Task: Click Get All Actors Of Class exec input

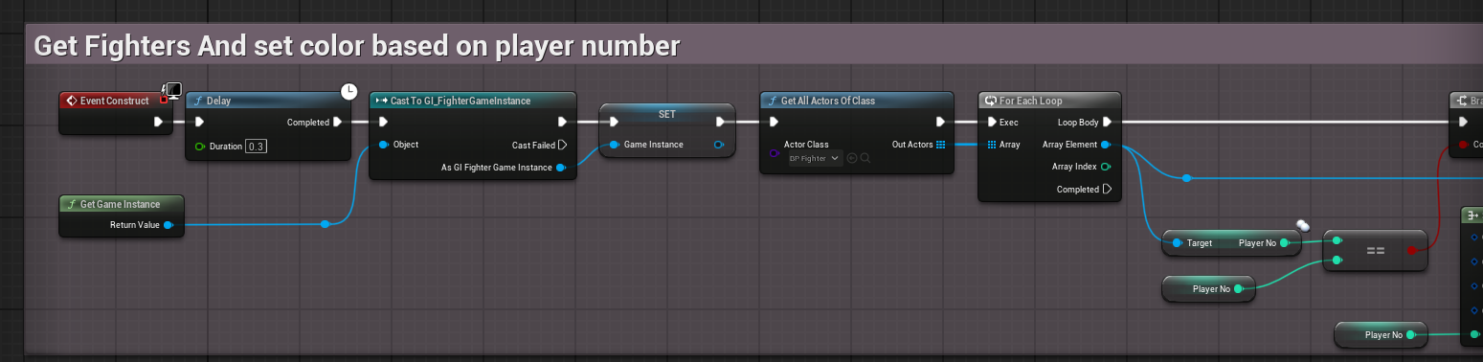Action: (774, 122)
